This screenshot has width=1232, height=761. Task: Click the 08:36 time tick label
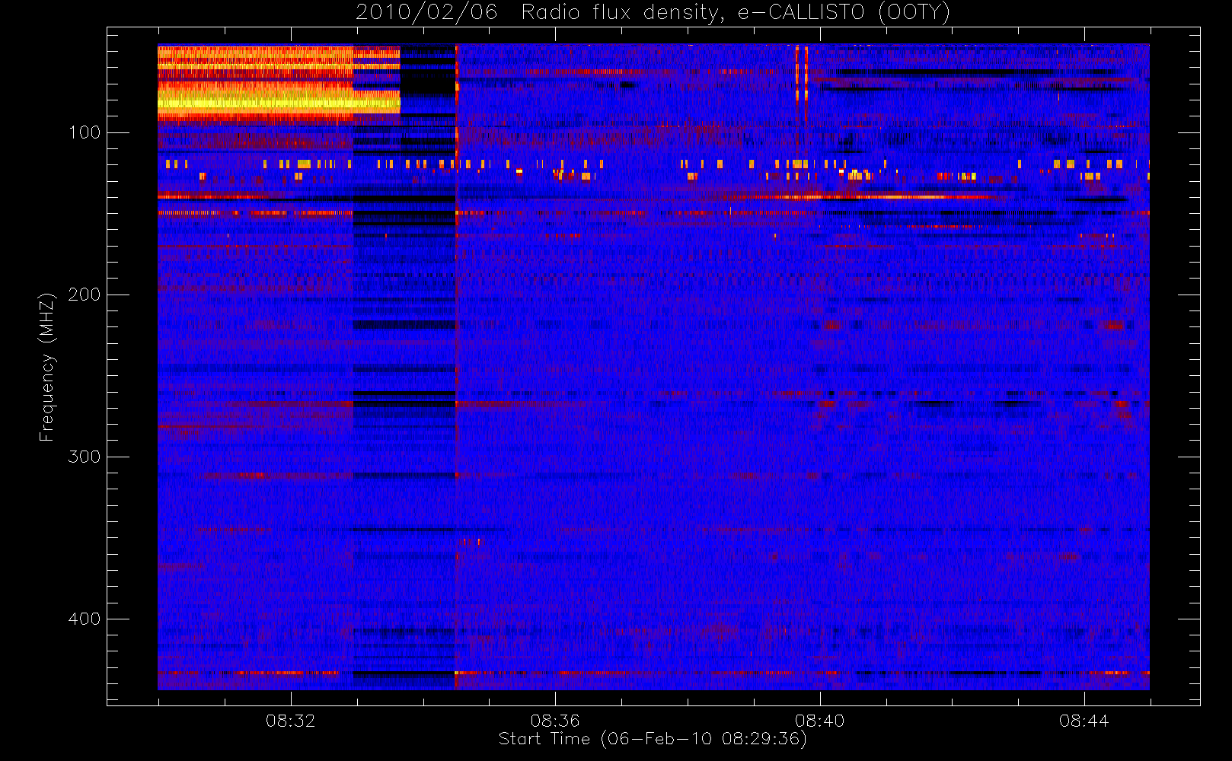pyautogui.click(x=555, y=721)
